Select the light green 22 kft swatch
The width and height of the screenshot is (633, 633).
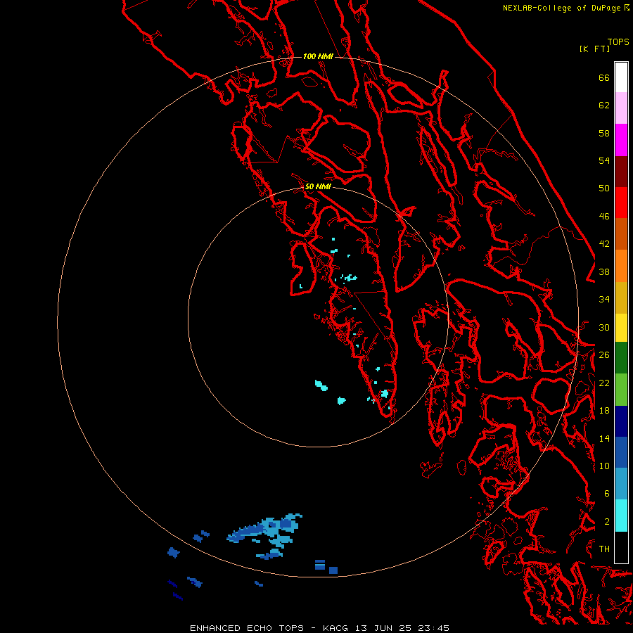[x=621, y=390]
